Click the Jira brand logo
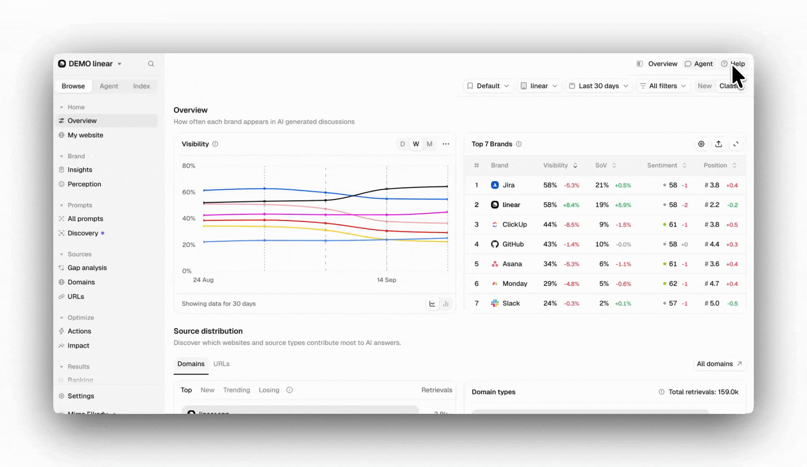 495,185
